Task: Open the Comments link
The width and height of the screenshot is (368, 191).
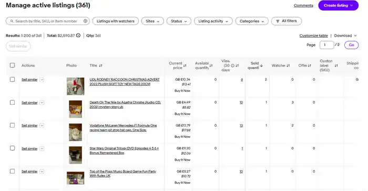Action: [303, 5]
